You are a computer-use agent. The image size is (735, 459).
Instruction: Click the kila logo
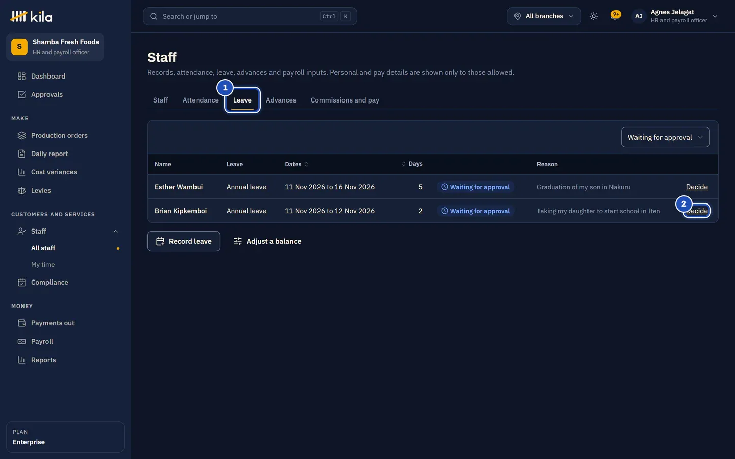(31, 16)
